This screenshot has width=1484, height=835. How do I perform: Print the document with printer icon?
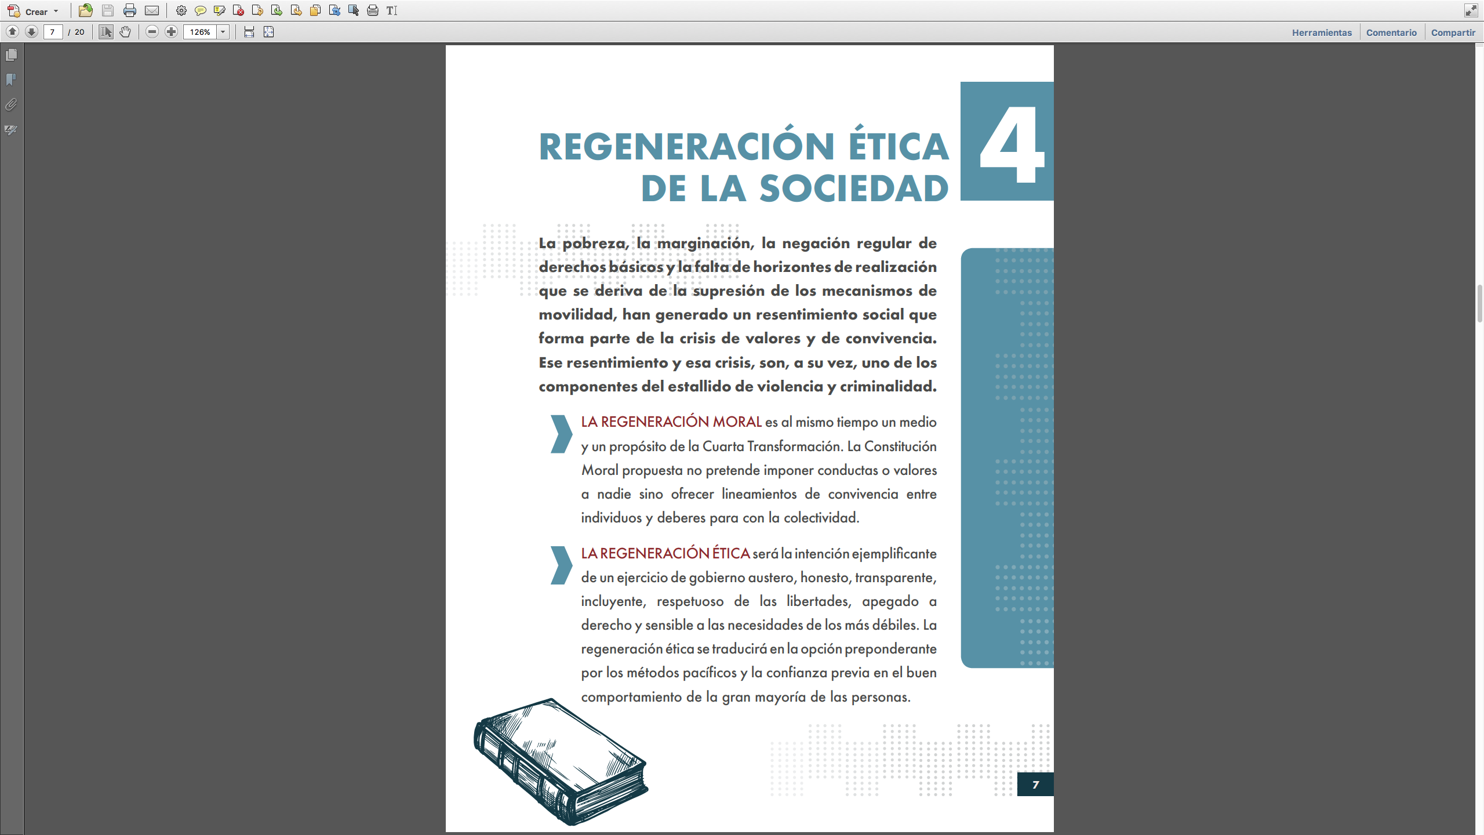click(130, 10)
